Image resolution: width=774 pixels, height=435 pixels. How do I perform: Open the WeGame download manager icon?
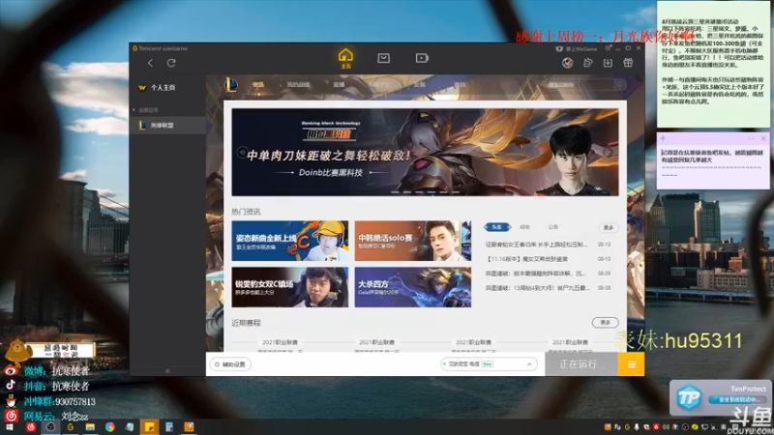[608, 63]
